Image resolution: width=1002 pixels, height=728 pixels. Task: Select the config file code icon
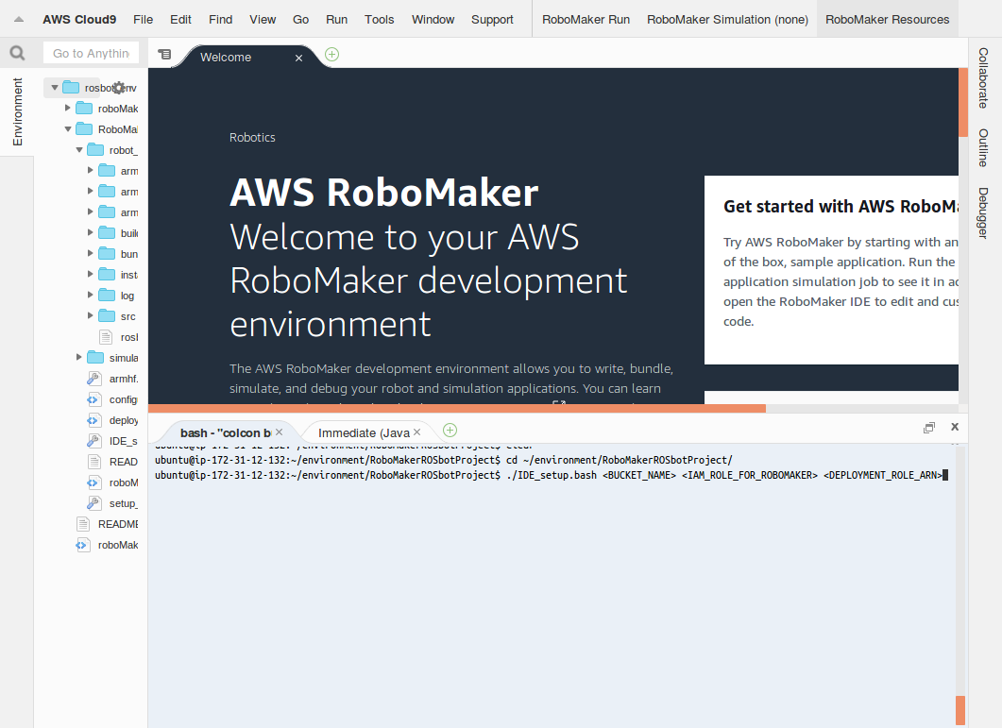coord(93,399)
